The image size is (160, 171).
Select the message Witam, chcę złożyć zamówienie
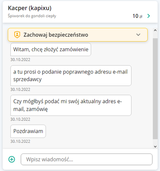51,50
